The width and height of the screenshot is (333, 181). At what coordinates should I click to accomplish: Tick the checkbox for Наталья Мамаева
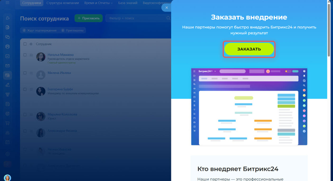[25, 55]
